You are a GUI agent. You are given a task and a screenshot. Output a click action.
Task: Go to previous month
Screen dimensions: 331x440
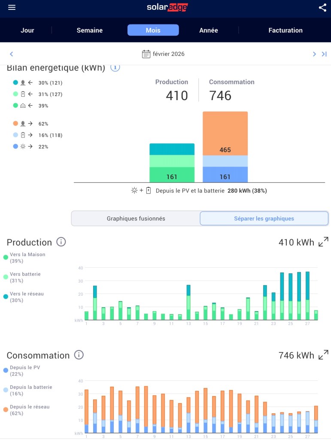[12, 54]
